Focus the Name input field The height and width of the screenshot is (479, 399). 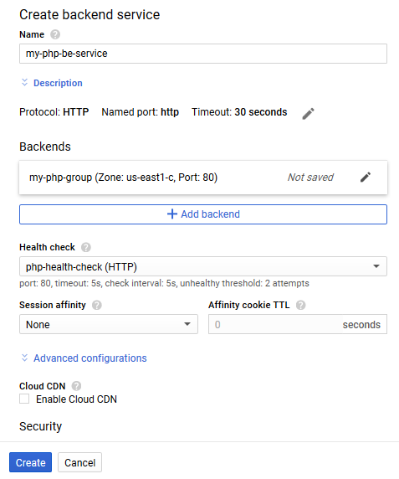coord(203,54)
